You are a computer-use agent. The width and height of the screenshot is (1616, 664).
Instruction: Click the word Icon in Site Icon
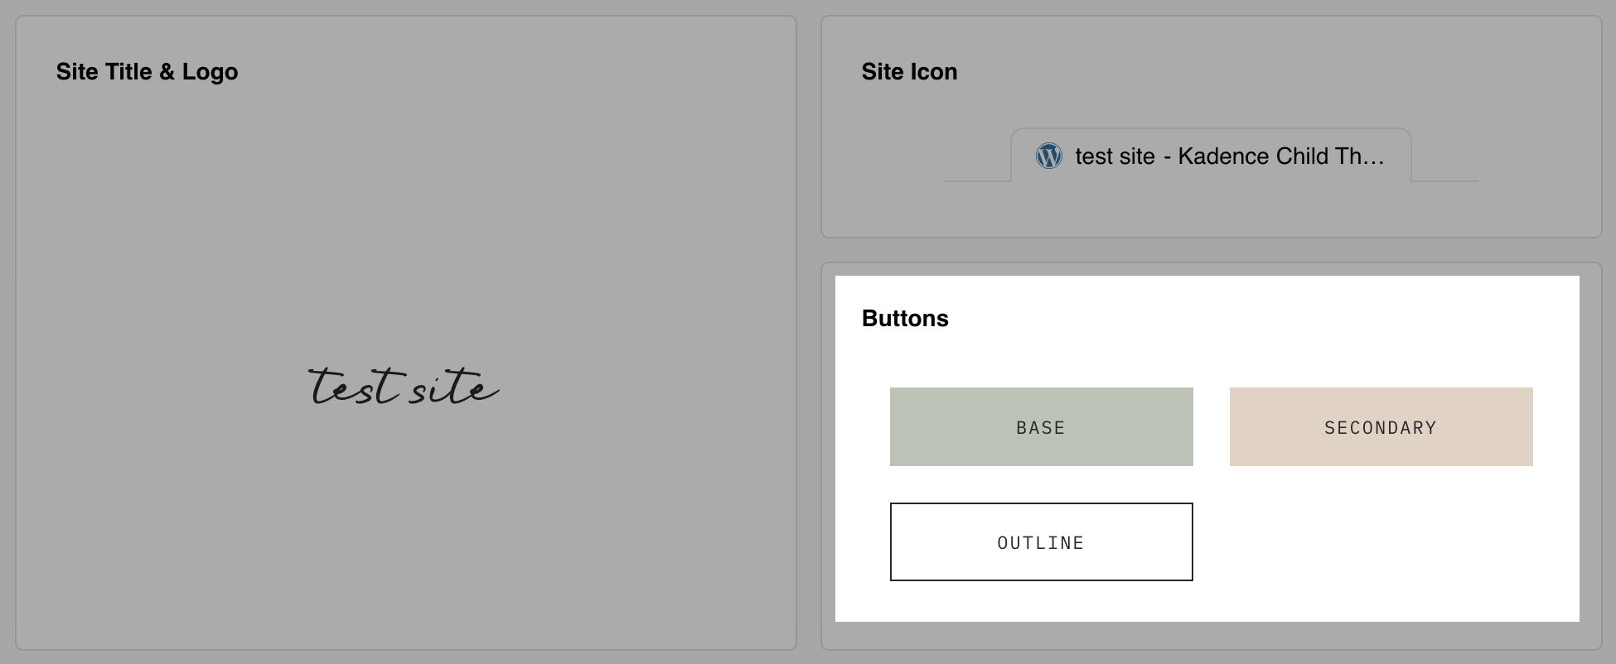(x=933, y=72)
